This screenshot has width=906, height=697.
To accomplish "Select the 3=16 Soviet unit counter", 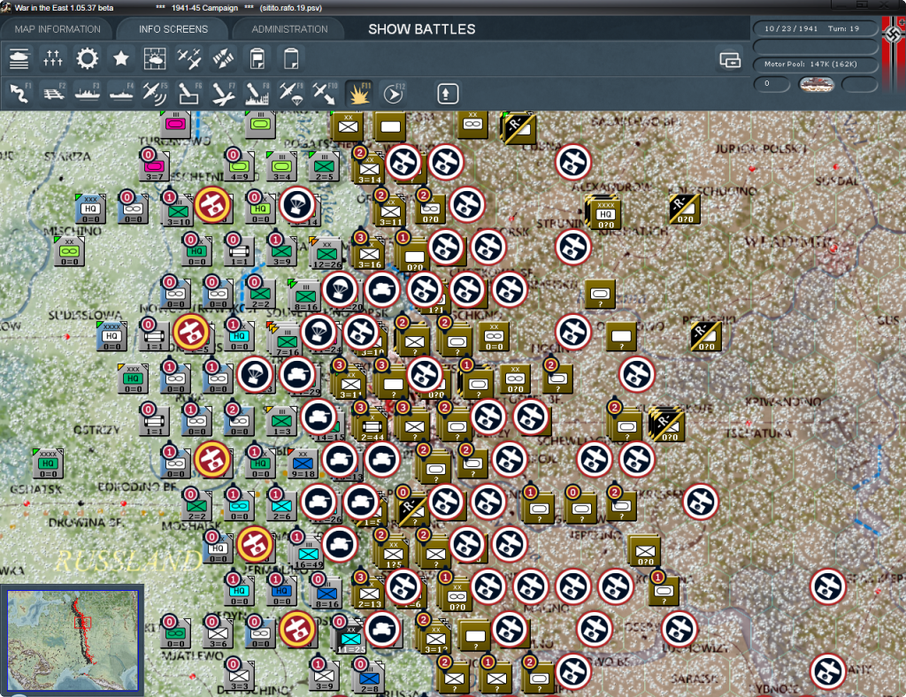I will (369, 254).
